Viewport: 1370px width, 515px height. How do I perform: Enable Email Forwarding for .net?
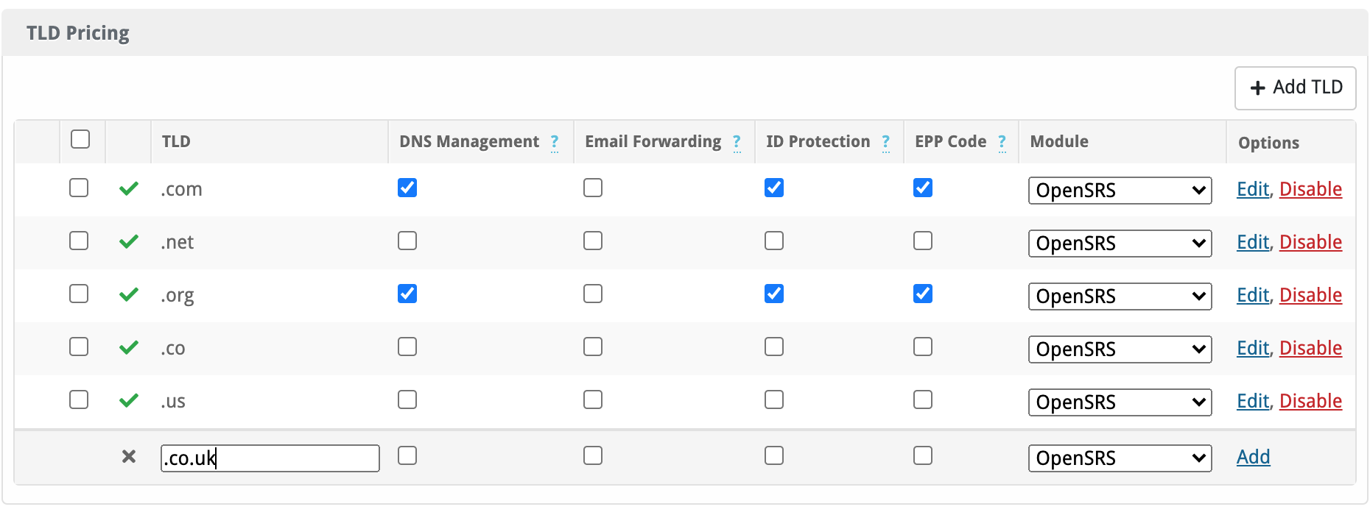coord(593,241)
